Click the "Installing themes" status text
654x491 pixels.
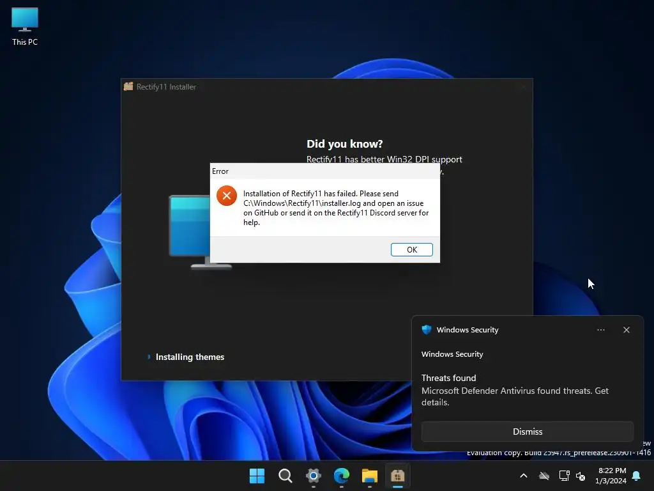pyautogui.click(x=190, y=357)
